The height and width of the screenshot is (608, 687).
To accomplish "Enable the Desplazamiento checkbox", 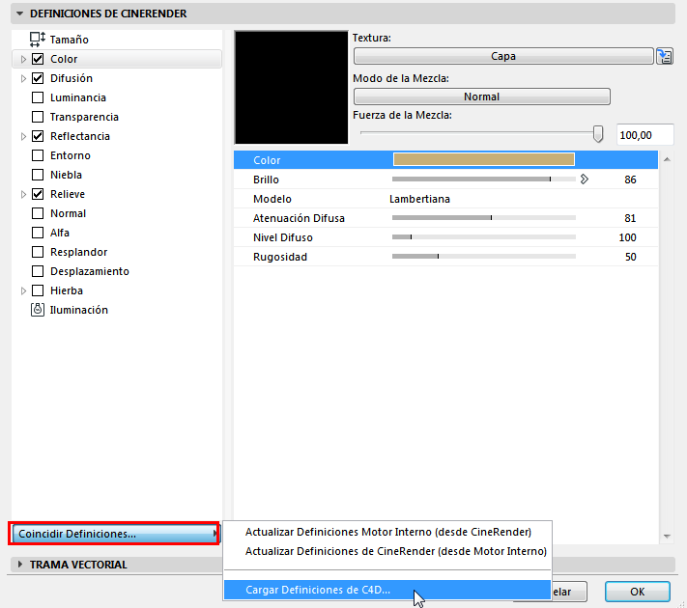I will pos(38,271).
